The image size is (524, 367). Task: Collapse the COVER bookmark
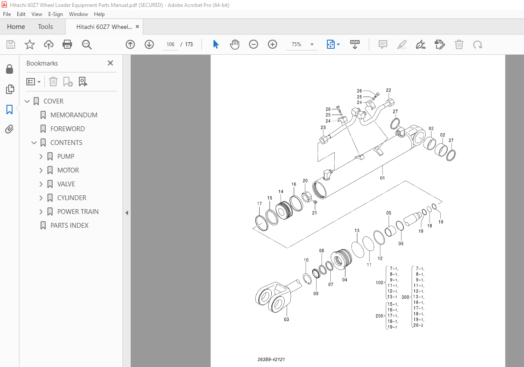[27, 101]
